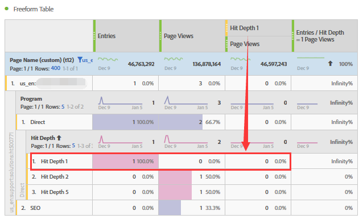Viewport: 363px width, 219px height.
Task: Click the up arrow next to 100% total
Action: tap(331, 64)
